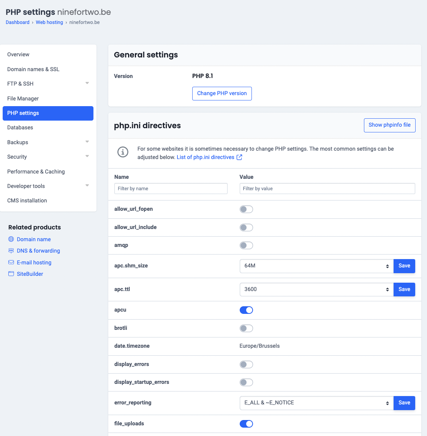Screen dimensions: 427x436
Task: Disable the apcu toggle switch
Action: (246, 310)
